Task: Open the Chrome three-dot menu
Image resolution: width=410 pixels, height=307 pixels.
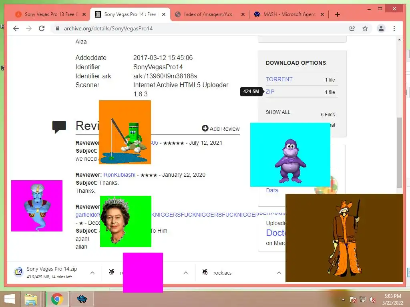Action: pyautogui.click(x=394, y=28)
